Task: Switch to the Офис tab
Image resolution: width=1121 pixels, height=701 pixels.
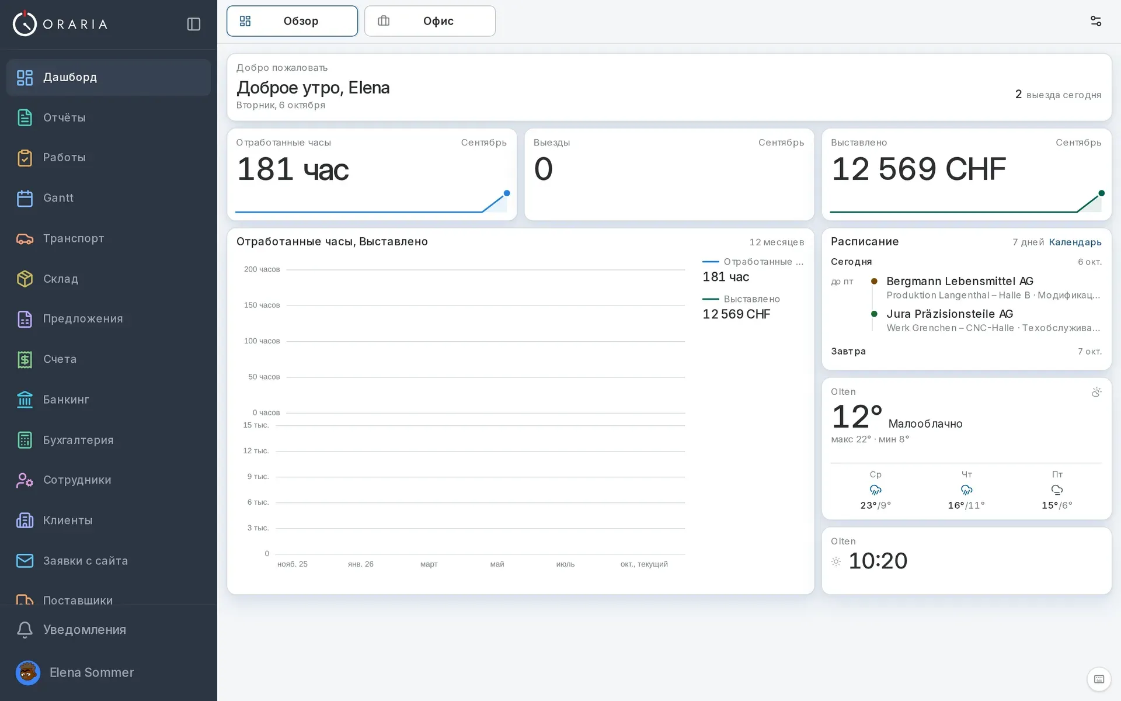Action: [x=430, y=21]
